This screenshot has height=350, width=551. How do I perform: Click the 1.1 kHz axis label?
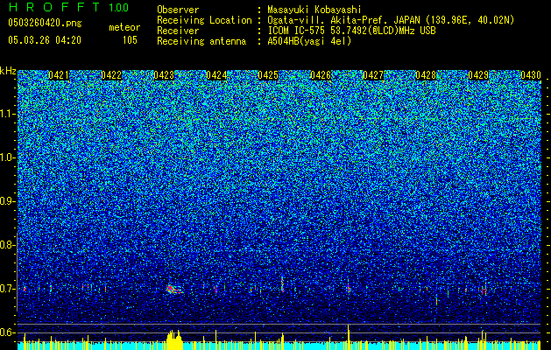[8, 114]
